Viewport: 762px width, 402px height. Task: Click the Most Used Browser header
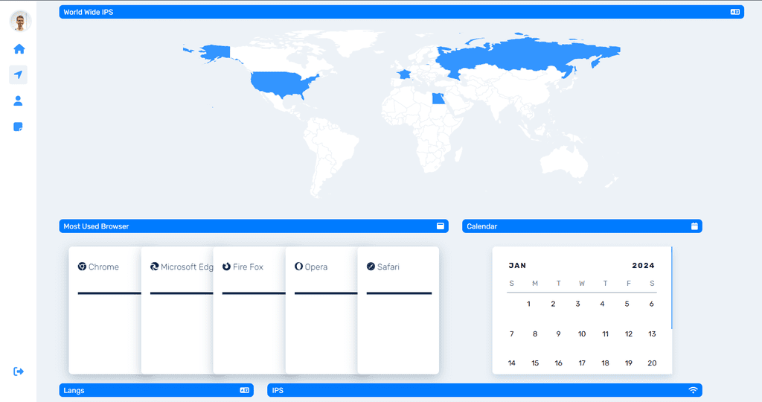pos(254,226)
